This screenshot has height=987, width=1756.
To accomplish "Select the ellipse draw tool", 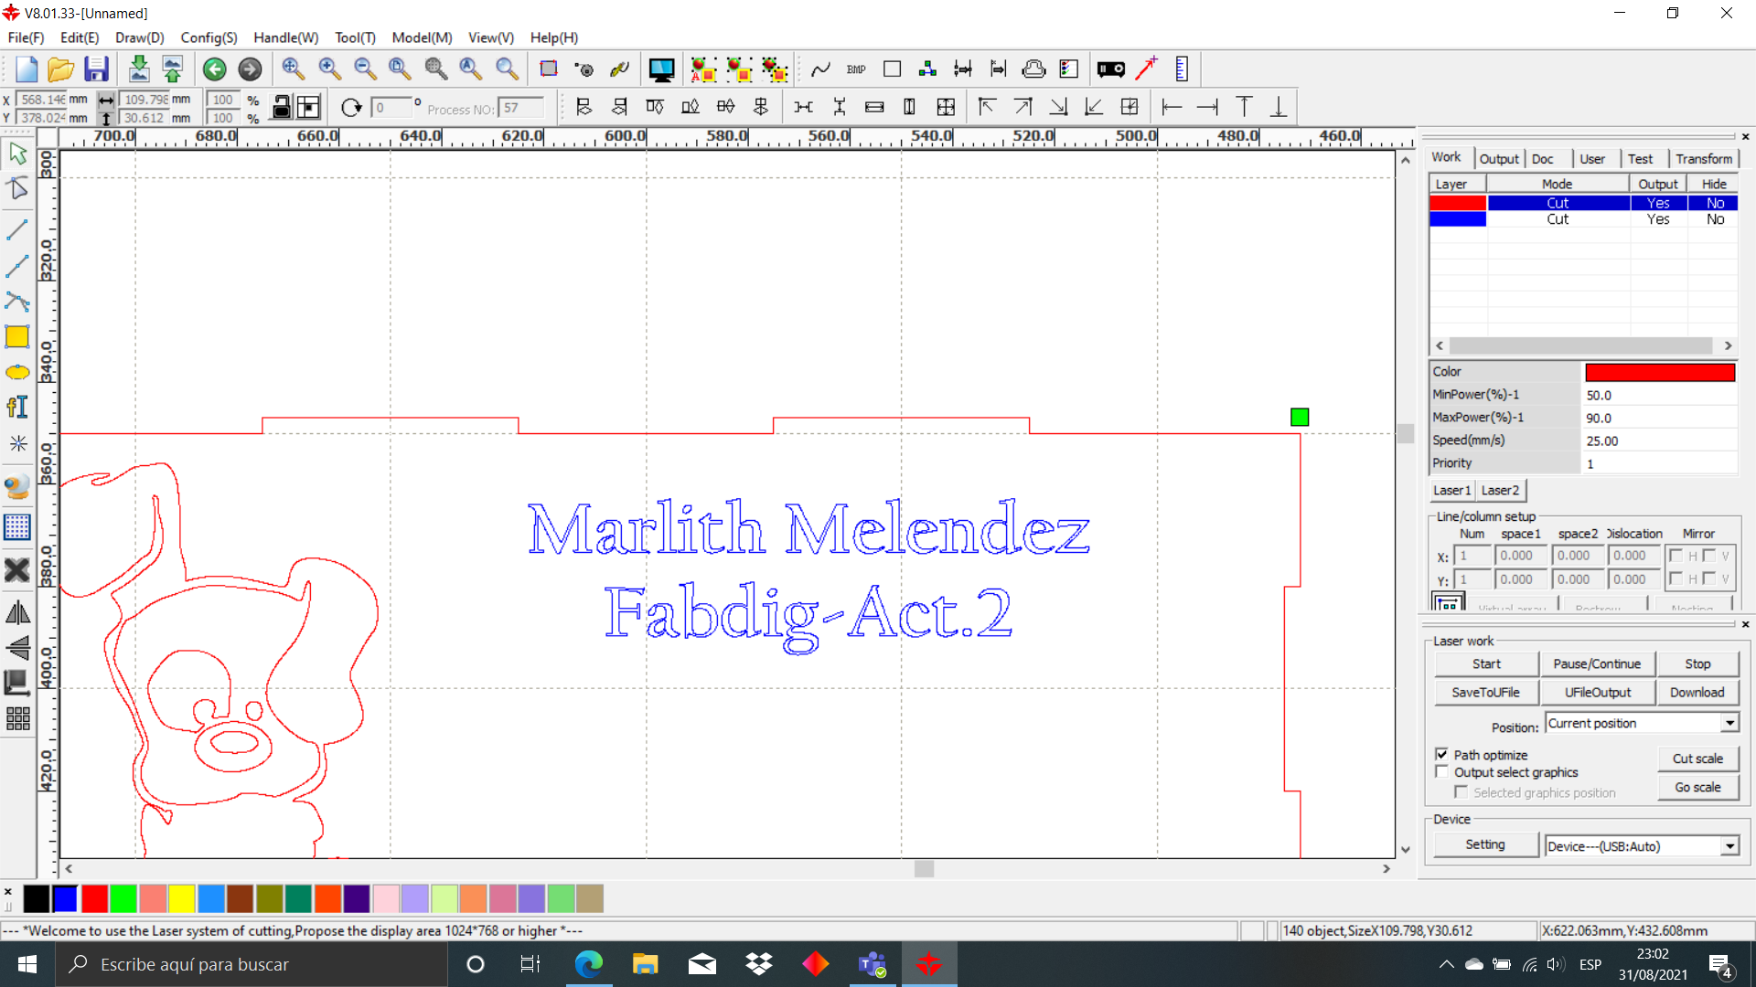I will (x=17, y=372).
